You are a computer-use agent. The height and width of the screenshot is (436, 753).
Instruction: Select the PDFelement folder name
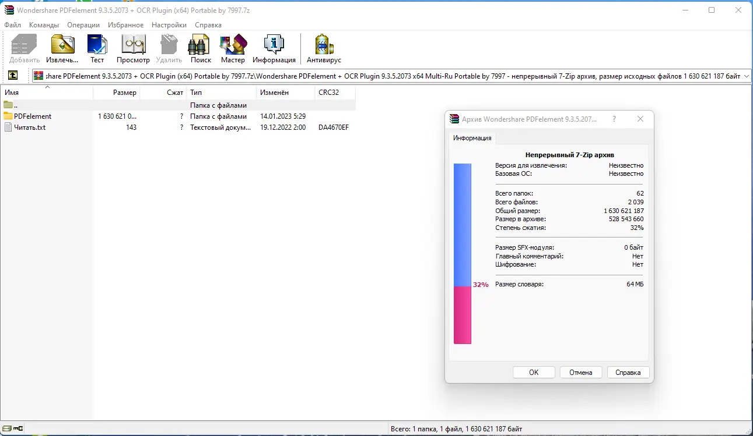click(33, 116)
